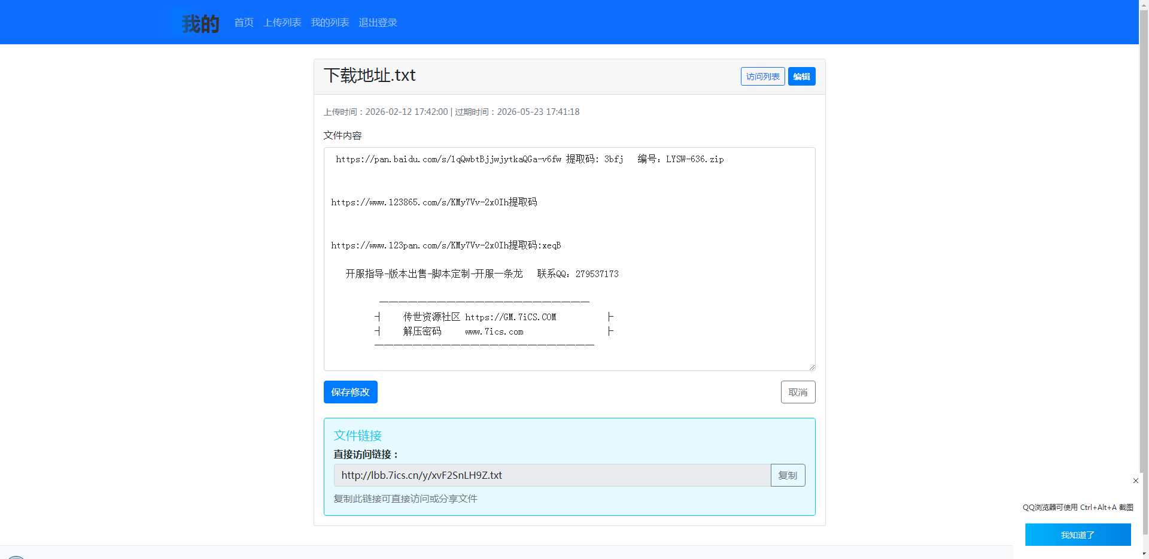This screenshot has width=1149, height=559.
Task: Place cursor on the 123pan.com link line
Action: (446, 245)
